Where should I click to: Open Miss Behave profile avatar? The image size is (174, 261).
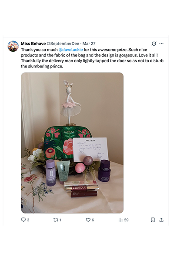(x=13, y=46)
